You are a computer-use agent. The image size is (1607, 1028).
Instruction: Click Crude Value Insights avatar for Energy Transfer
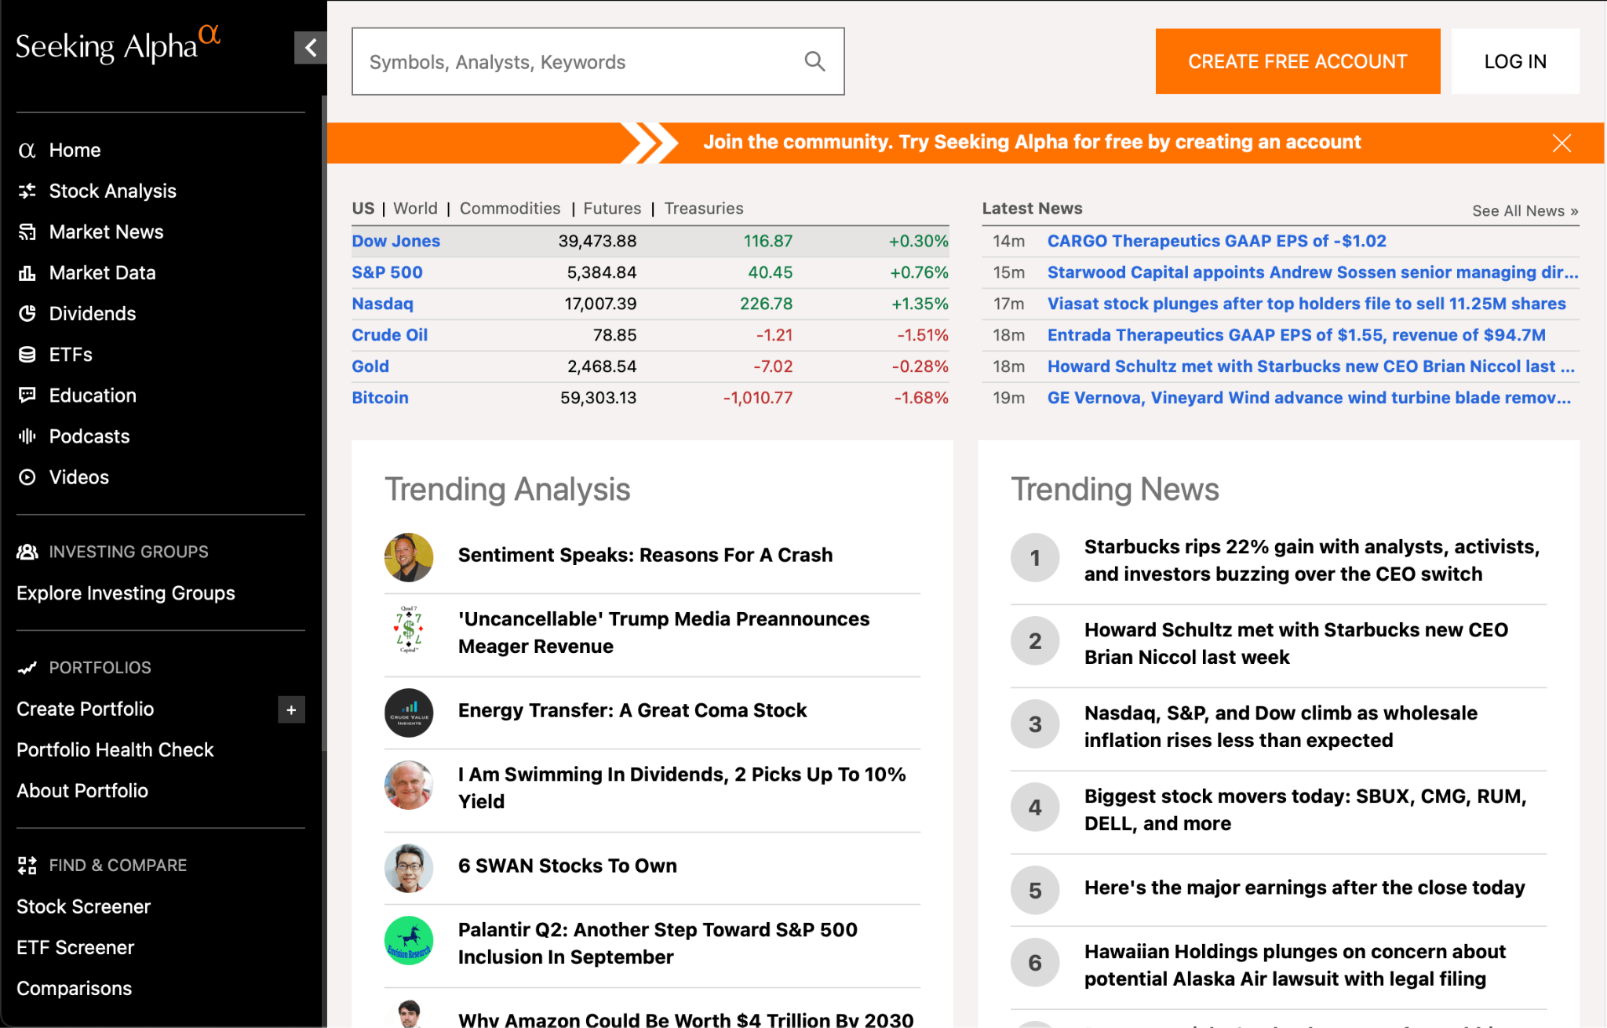[x=409, y=713]
